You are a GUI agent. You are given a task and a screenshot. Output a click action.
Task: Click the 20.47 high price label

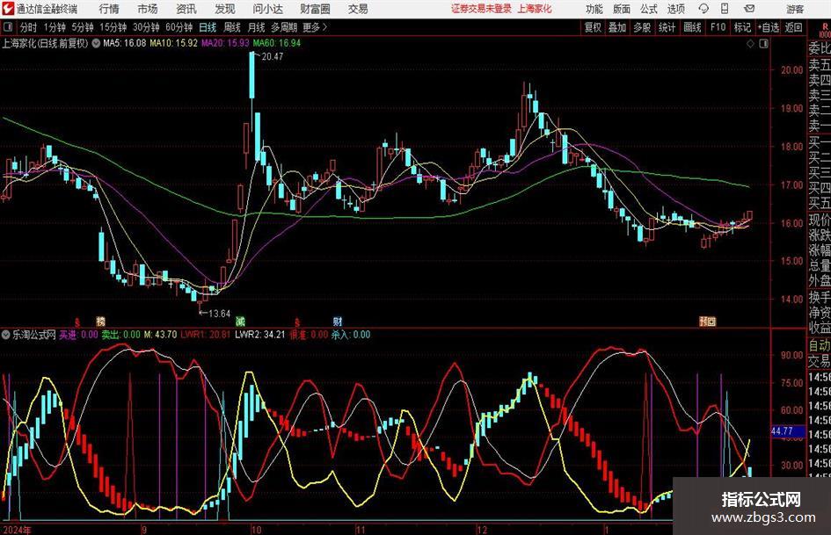[272, 57]
